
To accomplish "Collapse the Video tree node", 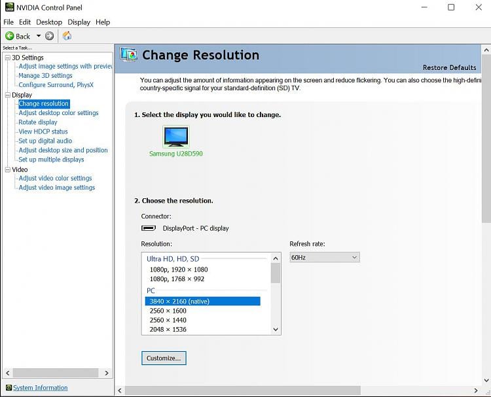I will pyautogui.click(x=8, y=169).
